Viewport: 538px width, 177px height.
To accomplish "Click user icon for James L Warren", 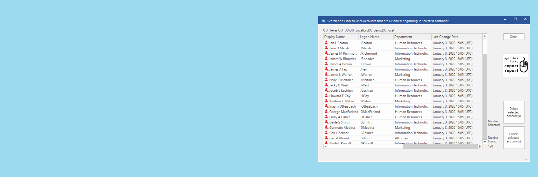I will coord(326,74).
